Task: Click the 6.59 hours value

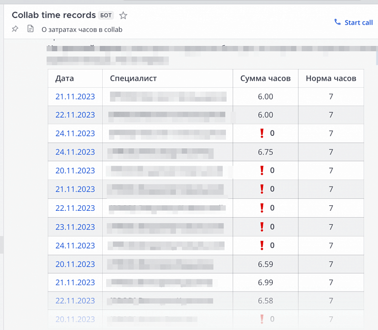Action: (x=265, y=264)
